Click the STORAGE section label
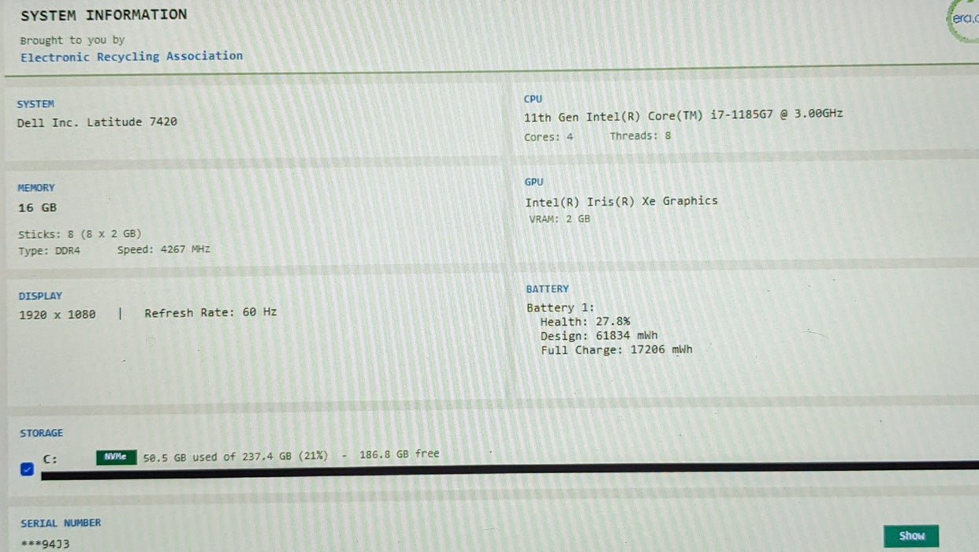The image size is (979, 552). [x=42, y=434]
